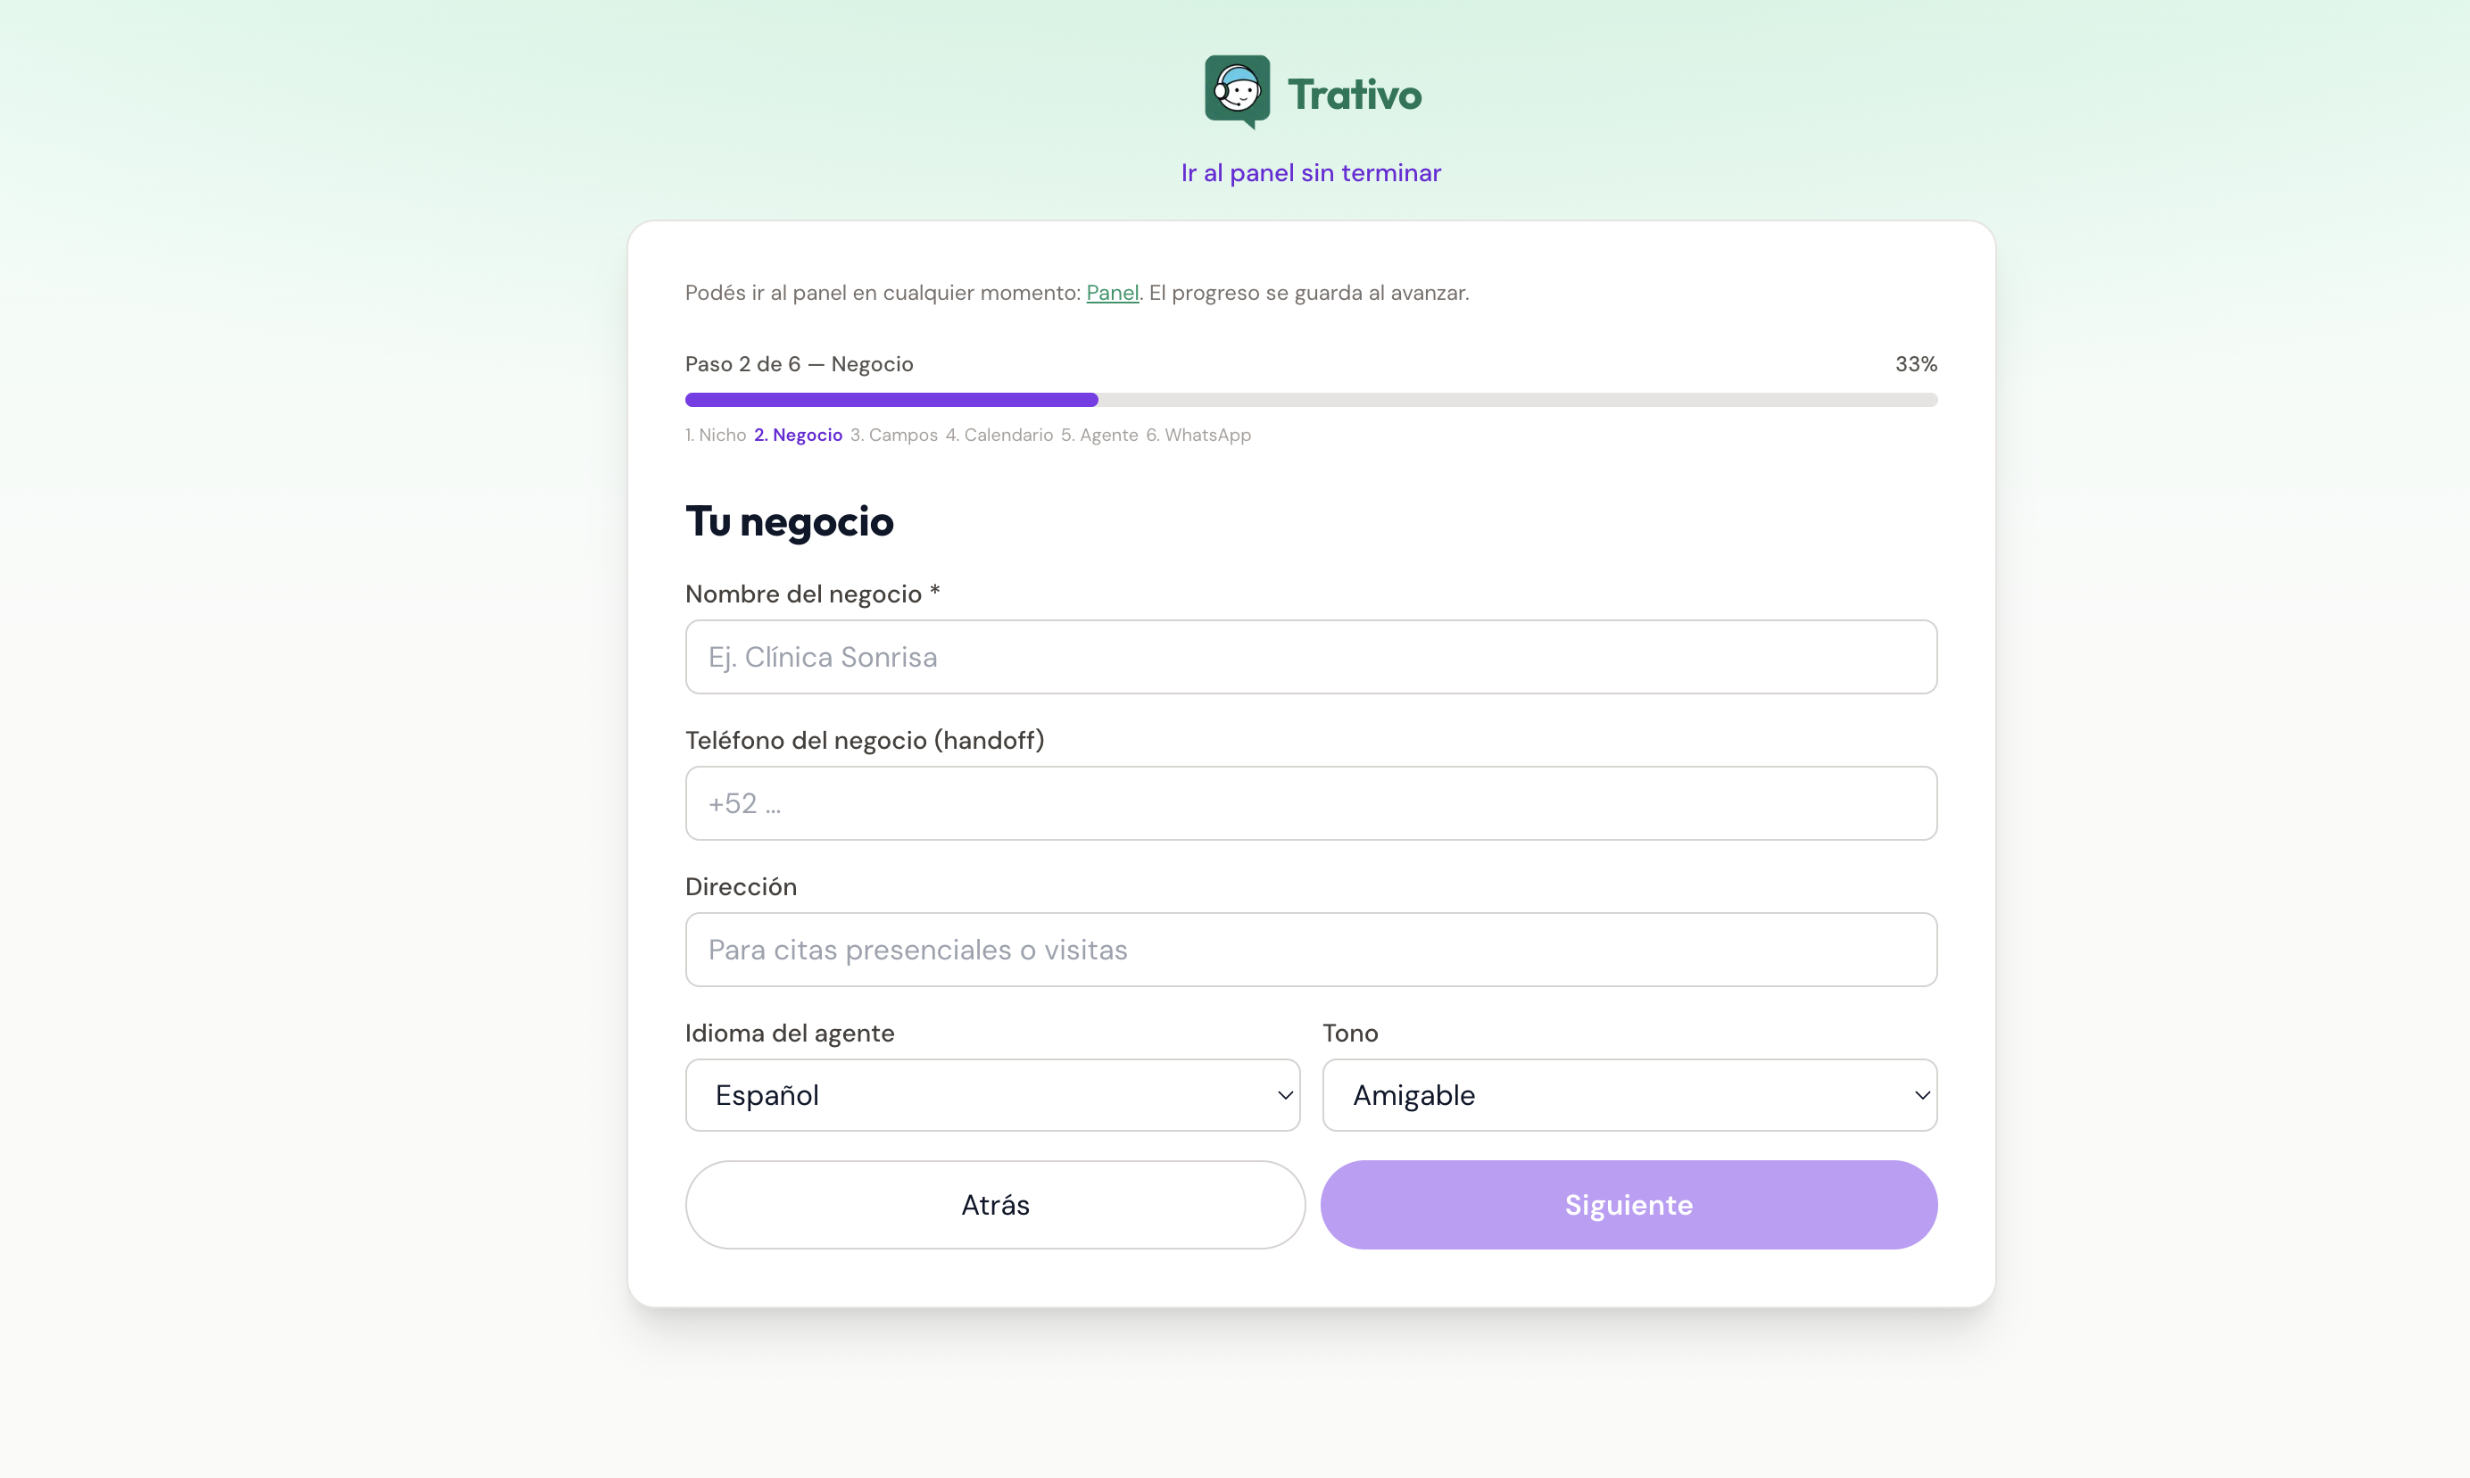The image size is (2470, 1478).
Task: Click current step "2. Negocio"
Action: click(x=797, y=435)
